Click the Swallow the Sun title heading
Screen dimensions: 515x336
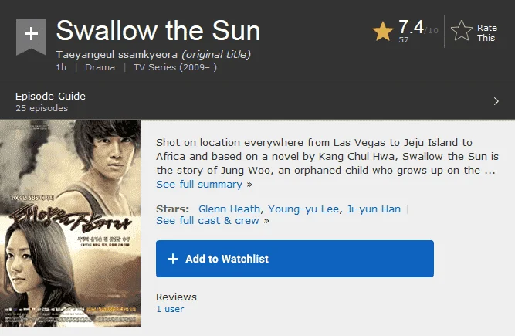pyautogui.click(x=158, y=31)
